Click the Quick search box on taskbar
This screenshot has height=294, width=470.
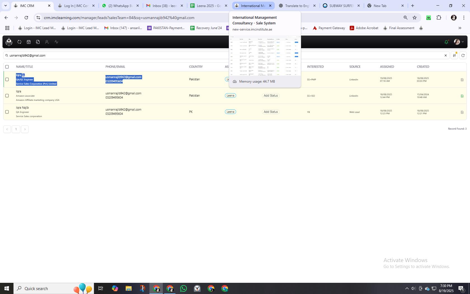[54, 288]
